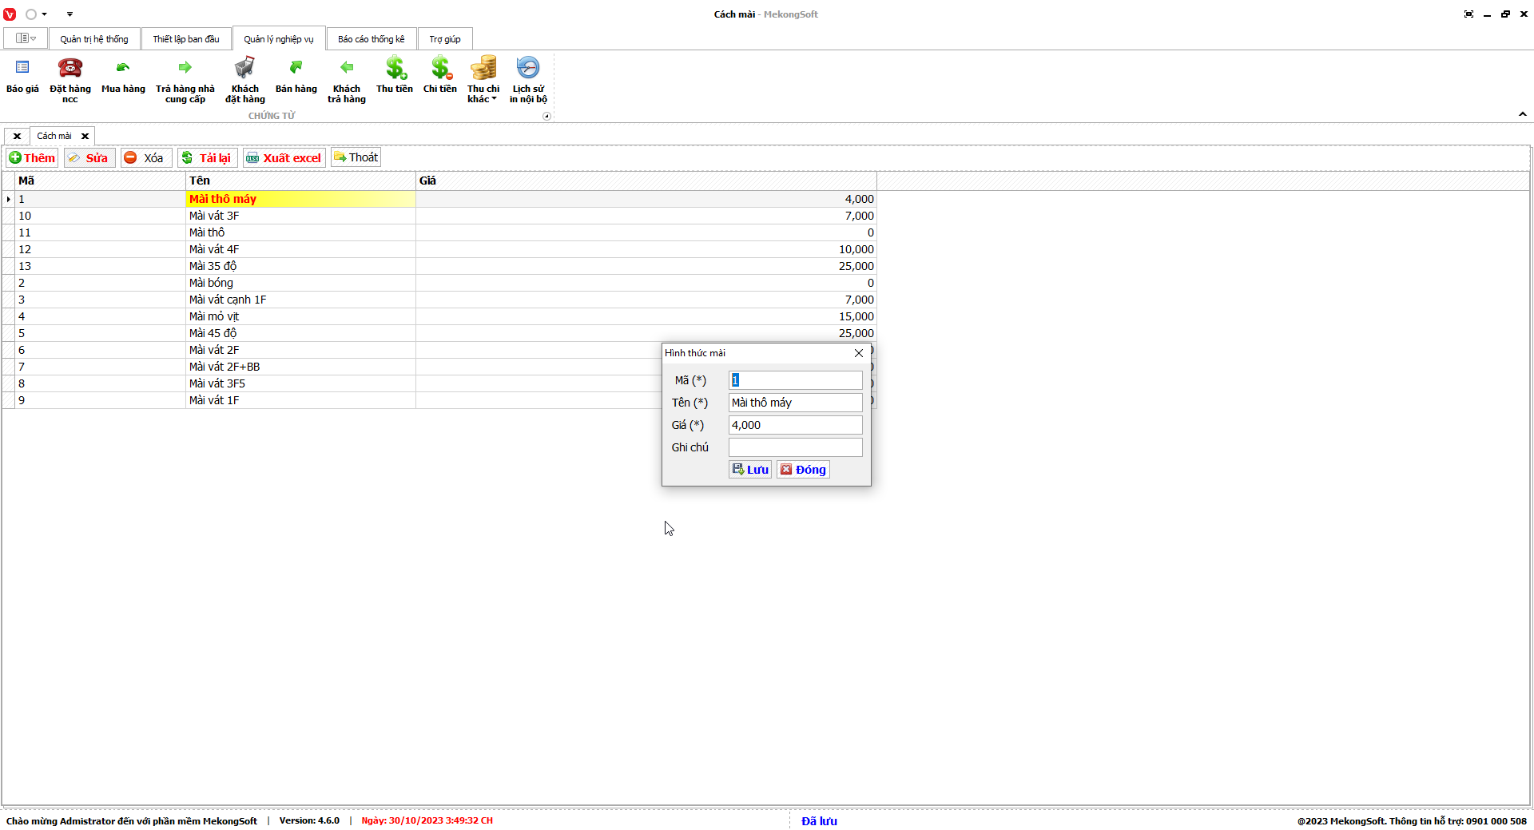Collapse the ribbon with the chevron
Viewport: 1534px width, 830px height.
click(1523, 114)
